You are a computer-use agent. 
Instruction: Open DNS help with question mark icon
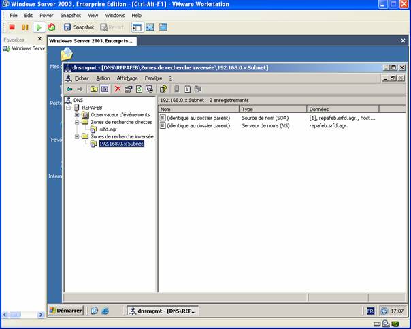tap(163, 89)
